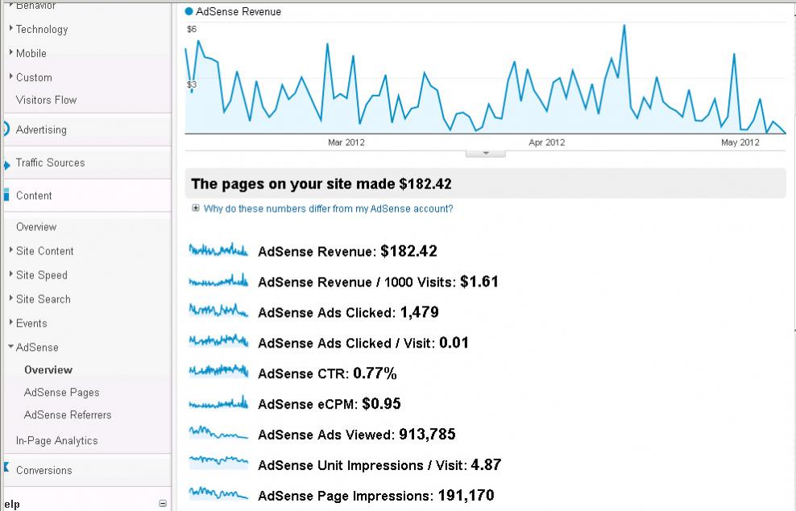Click the Content section icon
Screen dimensions: 796x511
(6, 195)
